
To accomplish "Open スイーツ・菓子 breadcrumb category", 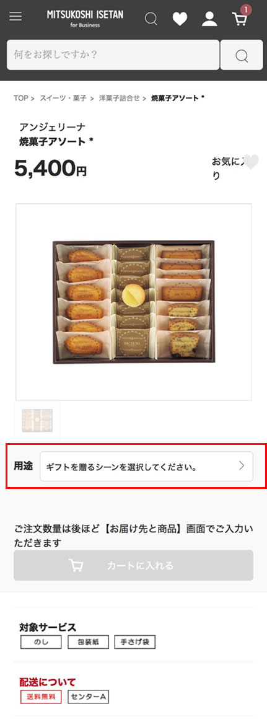I will click(x=64, y=98).
